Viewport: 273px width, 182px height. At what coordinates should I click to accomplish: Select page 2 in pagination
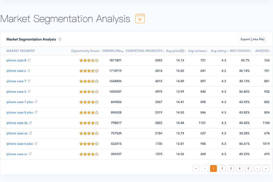222,168
